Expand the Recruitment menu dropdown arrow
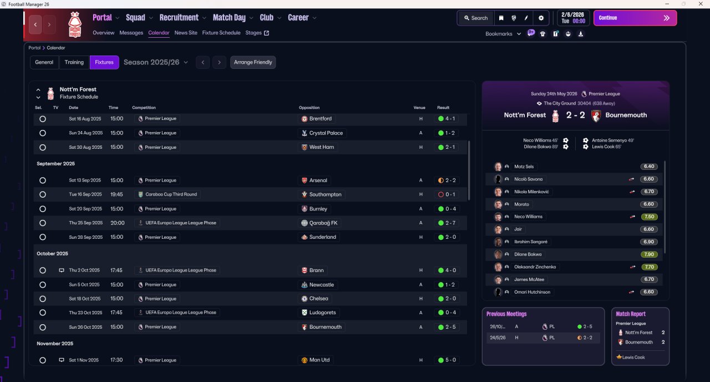This screenshot has width=710, height=382. pos(204,18)
